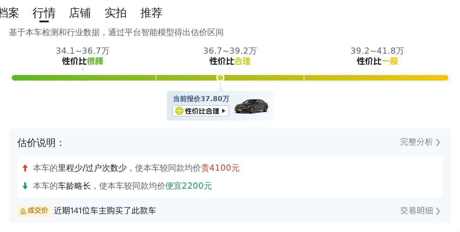The height and width of the screenshot is (232, 460).
Task: Open the 完整分析 link
Action: click(x=416, y=142)
